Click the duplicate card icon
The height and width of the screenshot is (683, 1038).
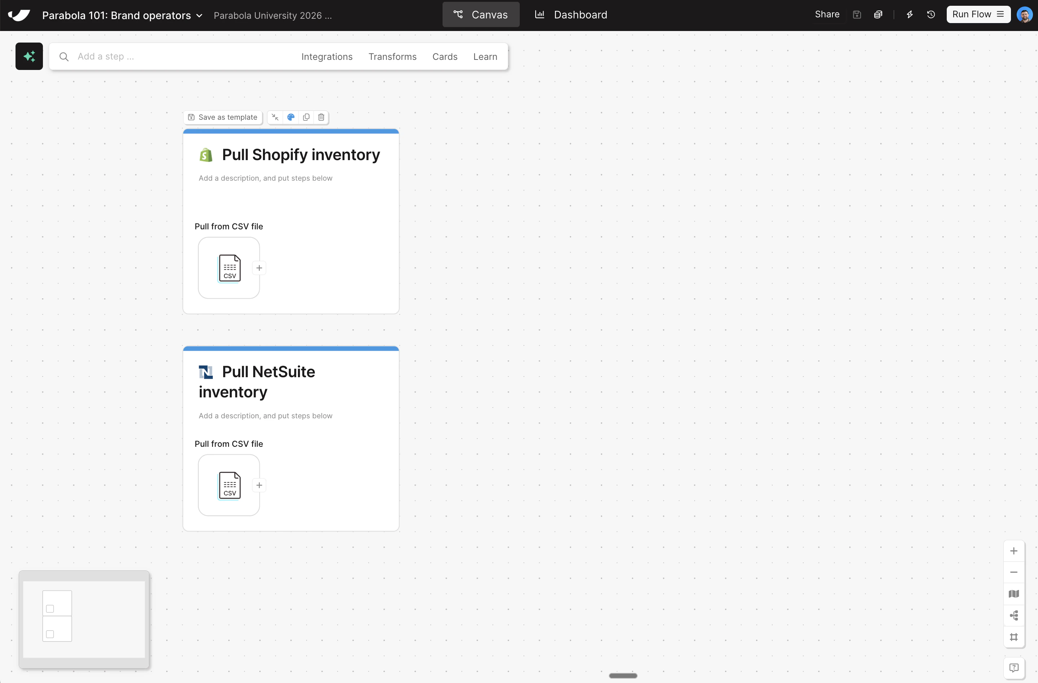click(306, 117)
